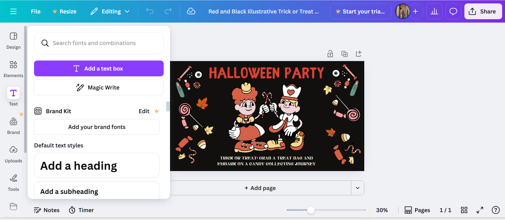Viewport: 505px width, 220px height.
Task: Open the Brand sidebar tab
Action: point(13,126)
